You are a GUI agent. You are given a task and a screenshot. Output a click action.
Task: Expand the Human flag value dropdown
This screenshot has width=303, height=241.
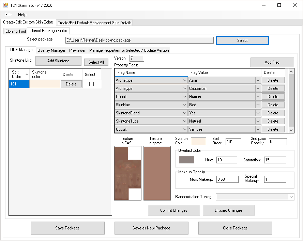pos(258,96)
